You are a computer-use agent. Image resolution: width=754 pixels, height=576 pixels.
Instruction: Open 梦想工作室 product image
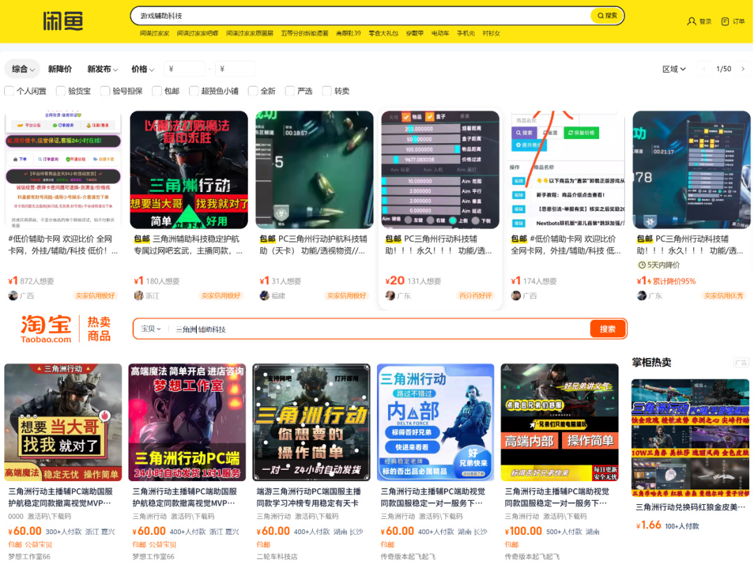tap(187, 422)
